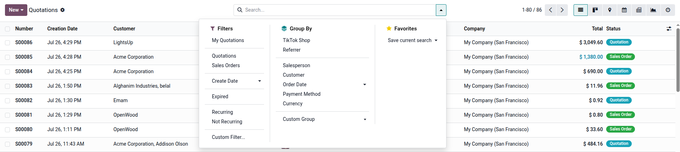This screenshot has width=680, height=152.
Task: Go to next page of records
Action: [562, 10]
